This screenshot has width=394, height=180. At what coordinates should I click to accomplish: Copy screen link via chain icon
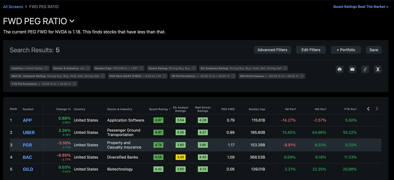pyautogui.click(x=365, y=69)
